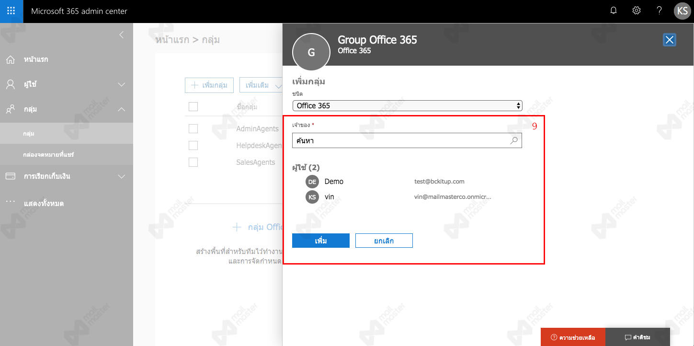This screenshot has height=346, width=694.
Task: Select the DE avatar for Demo
Action: 312,182
